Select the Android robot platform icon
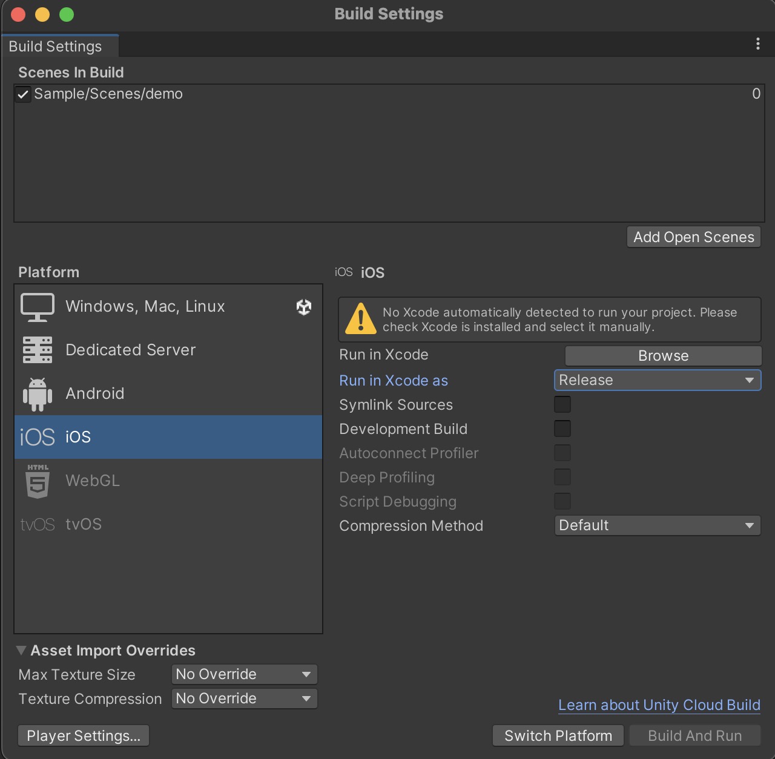 [x=37, y=393]
